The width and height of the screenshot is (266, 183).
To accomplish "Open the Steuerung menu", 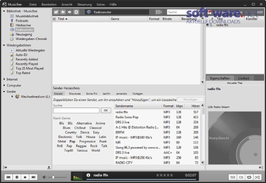I will [84, 4].
